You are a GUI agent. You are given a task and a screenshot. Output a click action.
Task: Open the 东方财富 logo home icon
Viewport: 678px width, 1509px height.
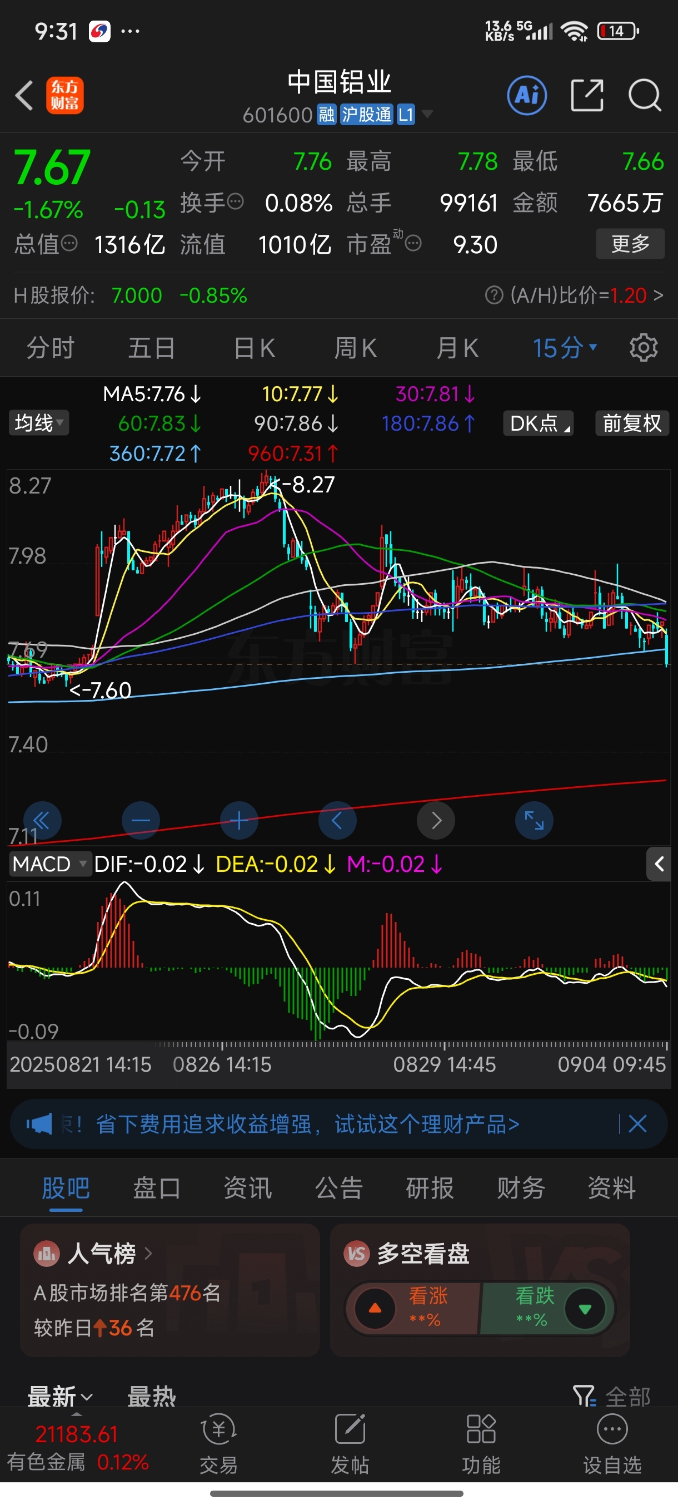[x=65, y=96]
